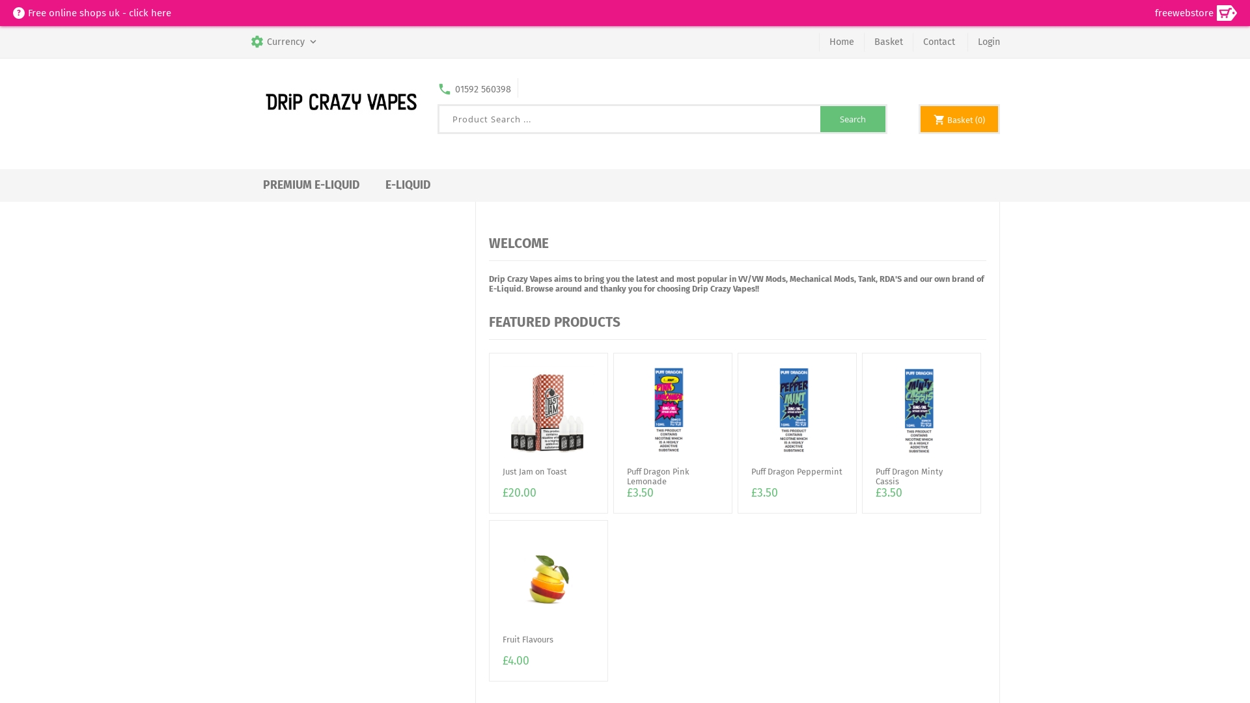Open Puff Dragon Pink Lemonade product image
This screenshot has height=703, width=1250.
pos(669,410)
